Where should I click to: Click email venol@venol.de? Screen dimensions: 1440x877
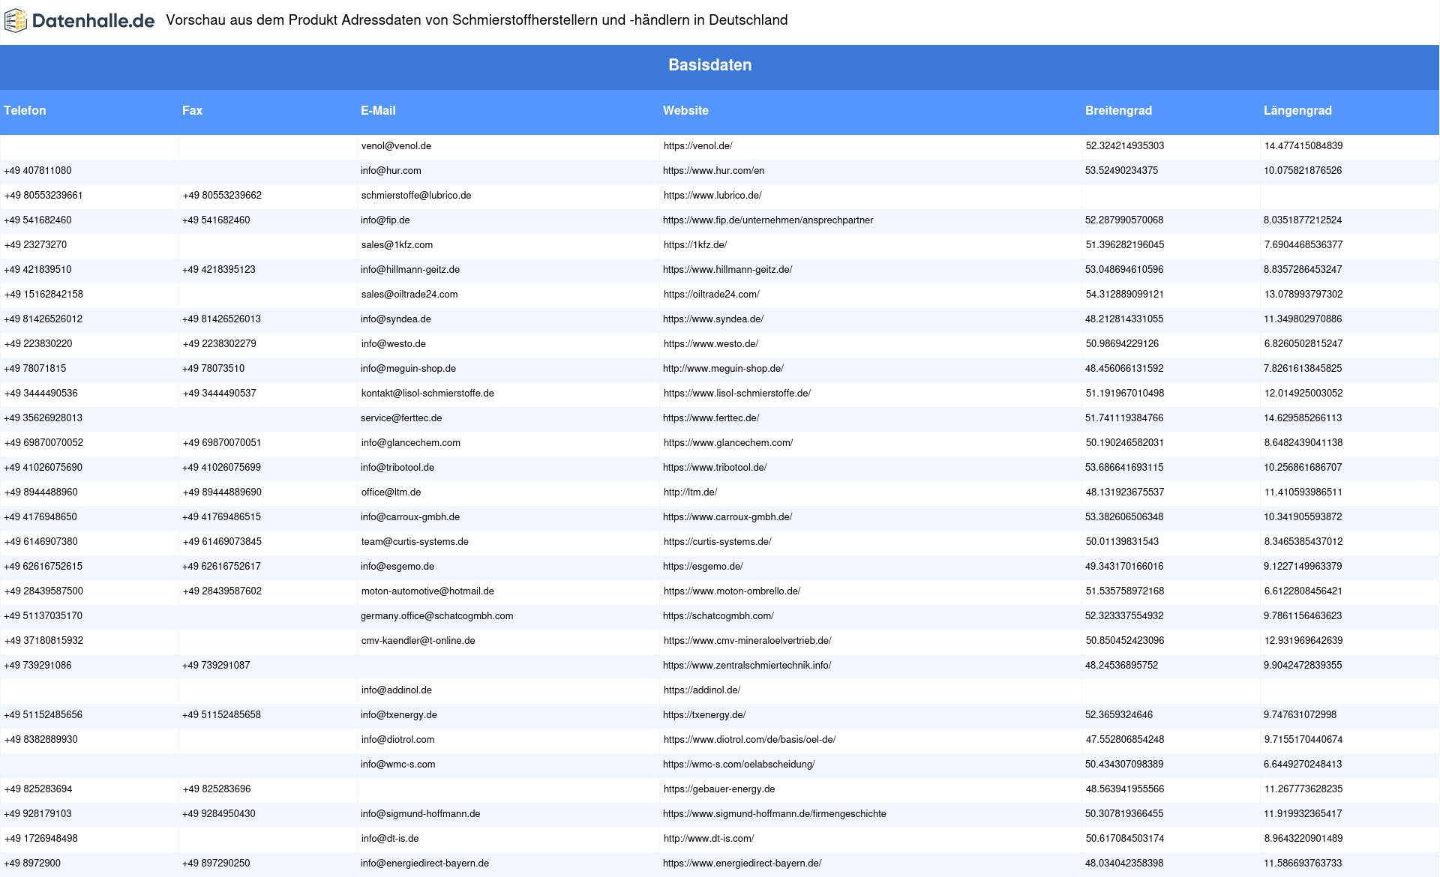click(x=396, y=146)
